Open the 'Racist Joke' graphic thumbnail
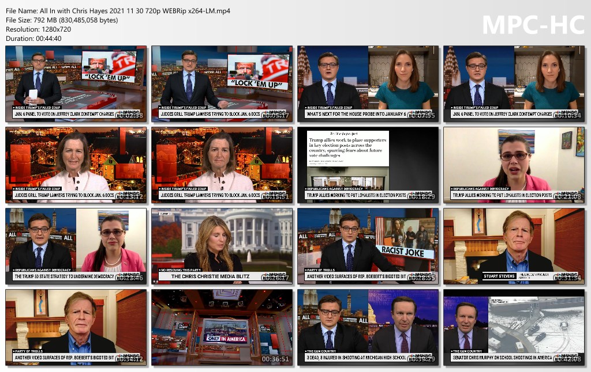Screen dimensions: 591x372 368,246
